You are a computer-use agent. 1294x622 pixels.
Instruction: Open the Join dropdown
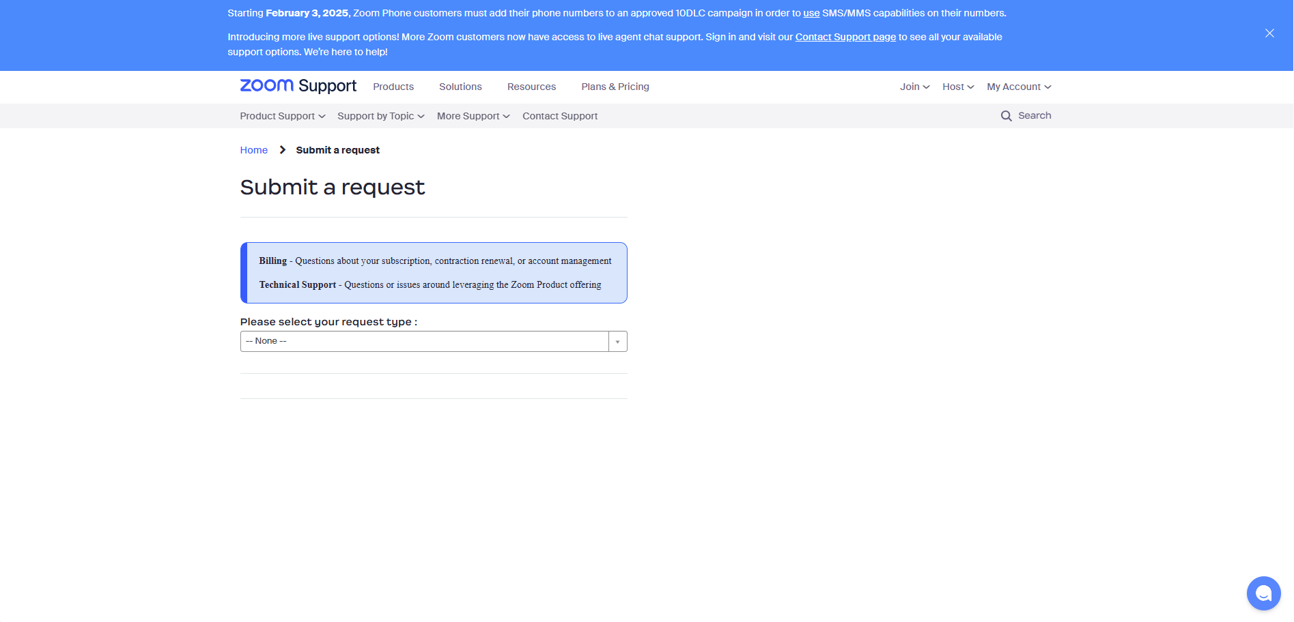(914, 87)
